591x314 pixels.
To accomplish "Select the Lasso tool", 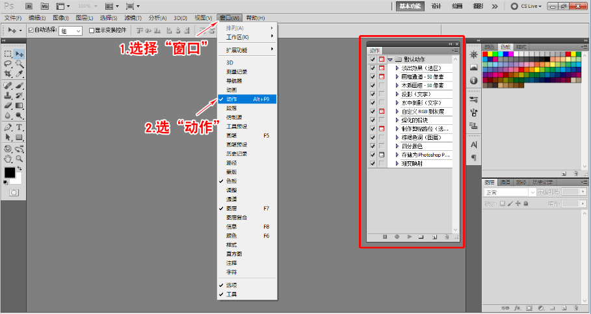I will click(8, 64).
